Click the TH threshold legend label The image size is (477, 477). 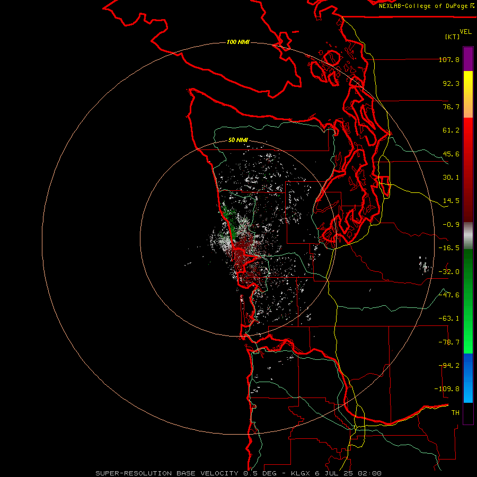point(455,413)
